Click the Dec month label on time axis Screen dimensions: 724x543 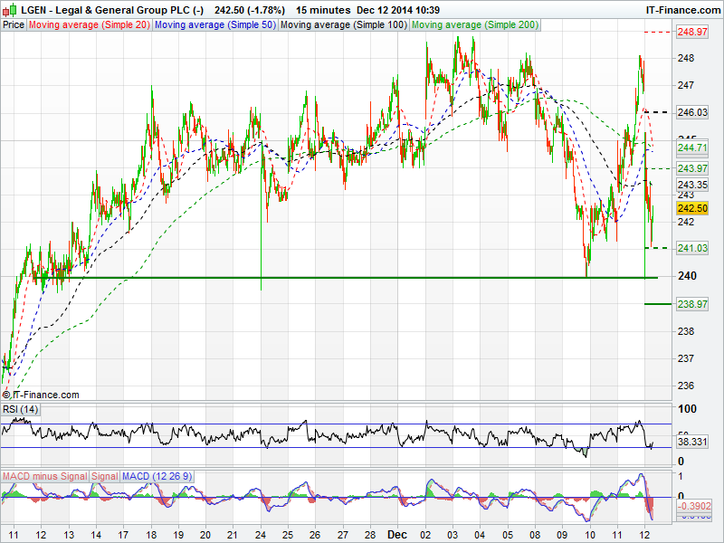[x=397, y=535]
